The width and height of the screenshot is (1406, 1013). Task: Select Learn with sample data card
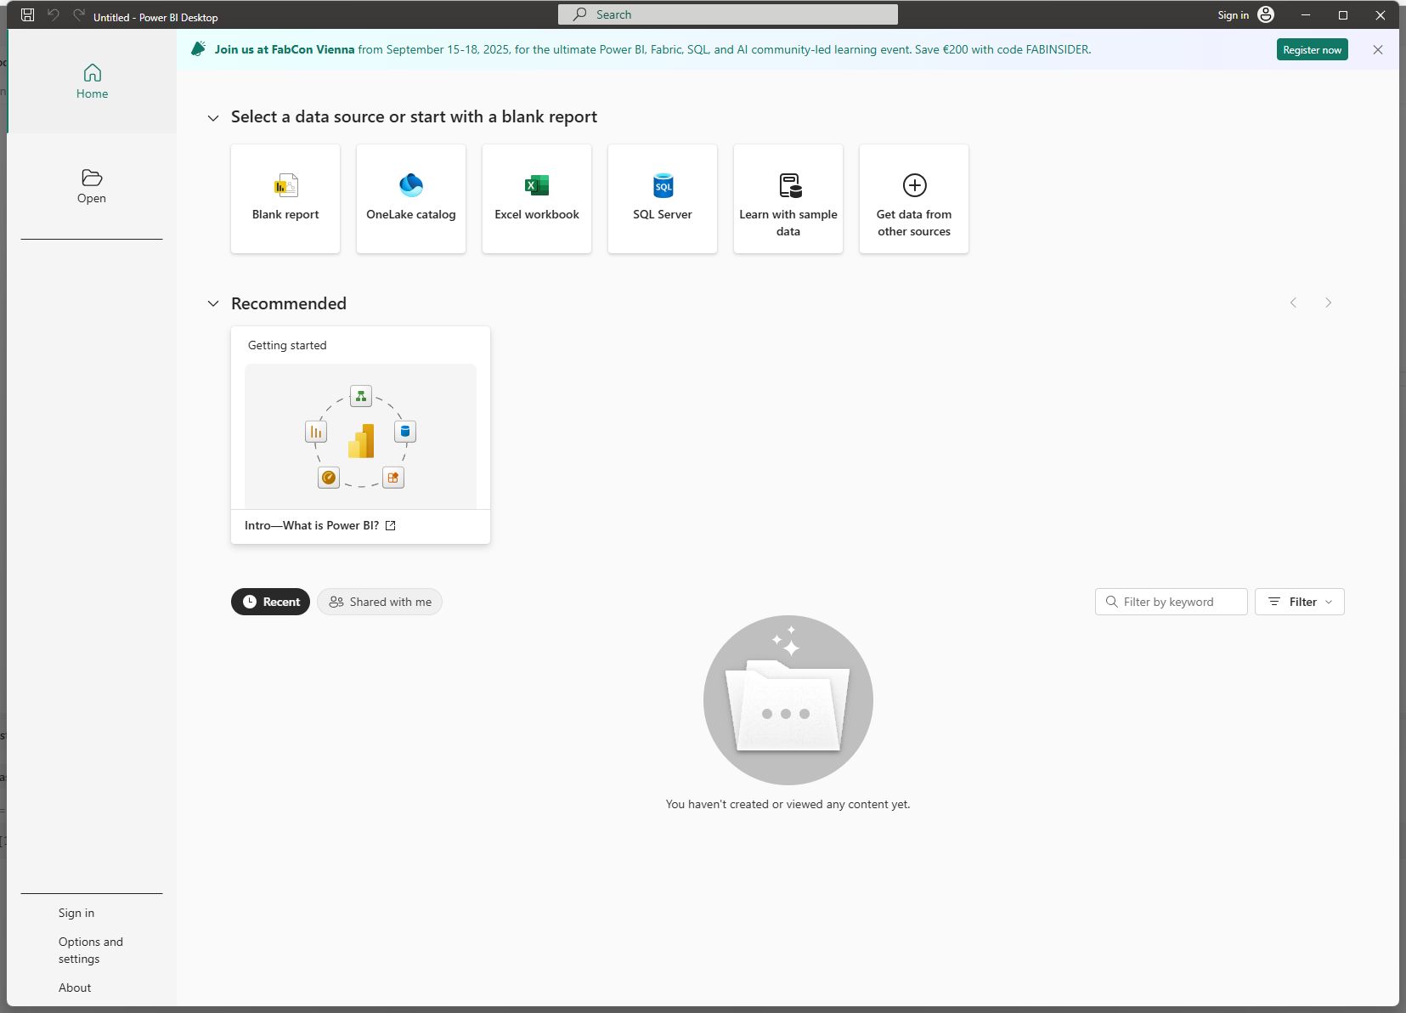tap(788, 199)
